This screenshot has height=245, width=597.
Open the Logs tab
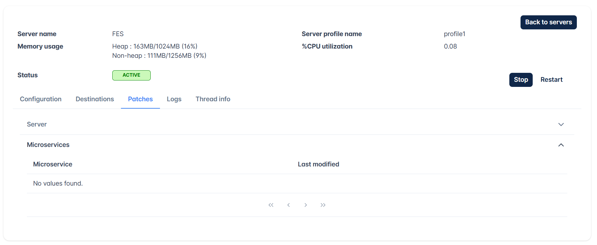(174, 99)
